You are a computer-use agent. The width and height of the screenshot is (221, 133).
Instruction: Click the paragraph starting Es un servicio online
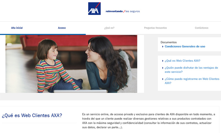pyautogui.click(x=149, y=121)
